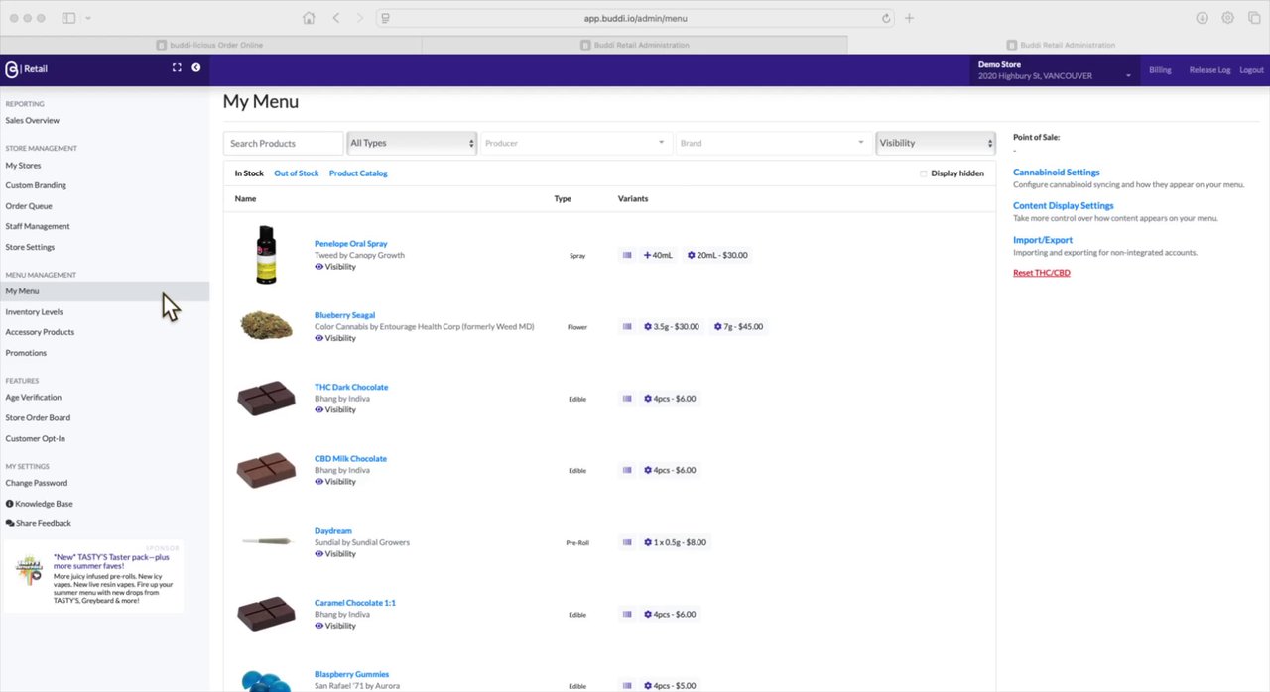The image size is (1270, 692).
Task: Open settings for 7g - $45.00 variant
Action: (738, 326)
